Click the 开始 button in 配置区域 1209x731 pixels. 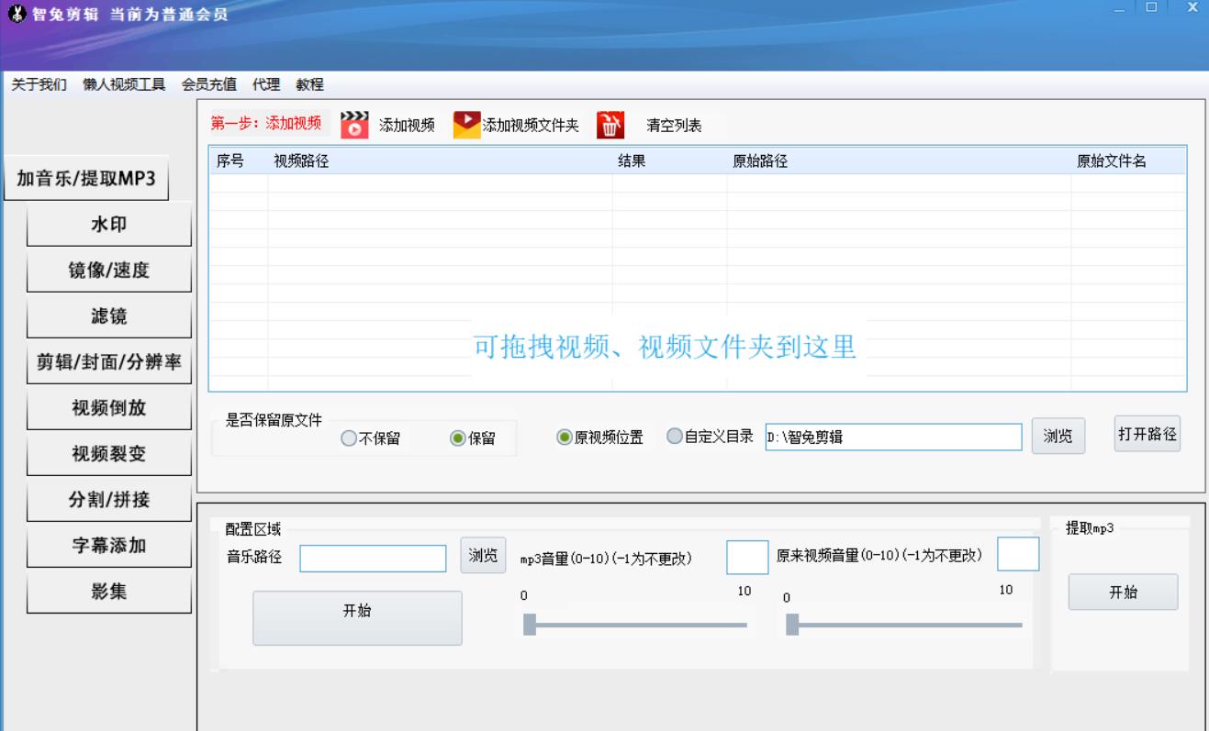point(356,618)
